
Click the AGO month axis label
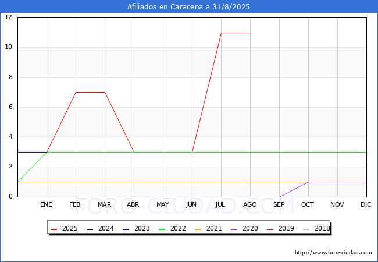[249, 204]
